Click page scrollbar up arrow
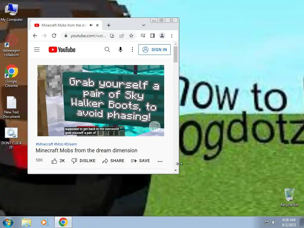Image resolution: width=304 pixels, height=228 pixels. tap(175, 44)
